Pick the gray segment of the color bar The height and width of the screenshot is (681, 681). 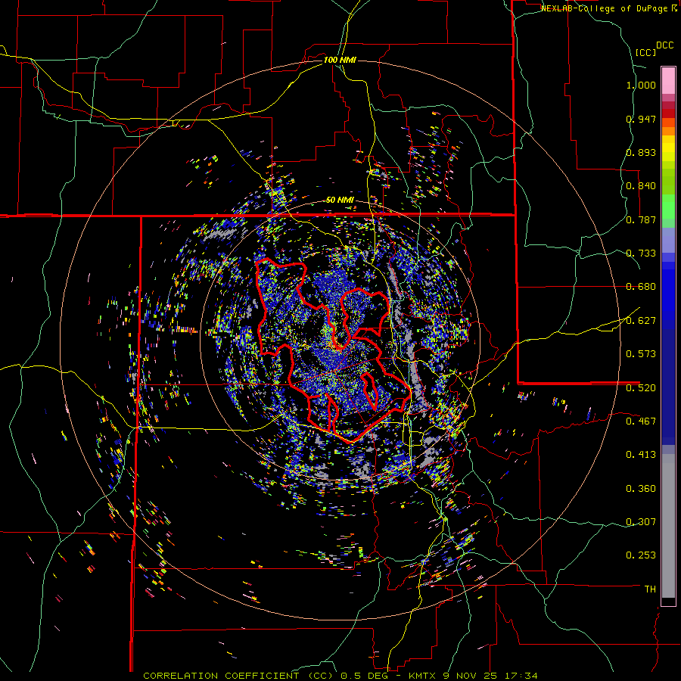668,526
